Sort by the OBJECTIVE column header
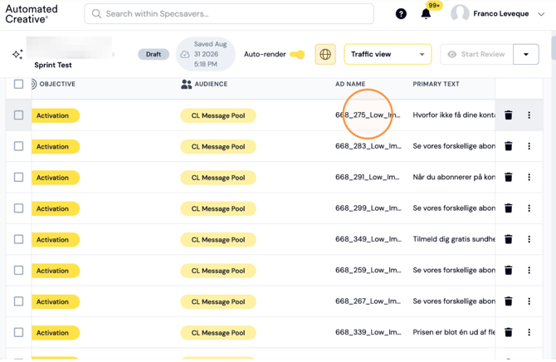Image resolution: width=556 pixels, height=362 pixels. point(57,84)
